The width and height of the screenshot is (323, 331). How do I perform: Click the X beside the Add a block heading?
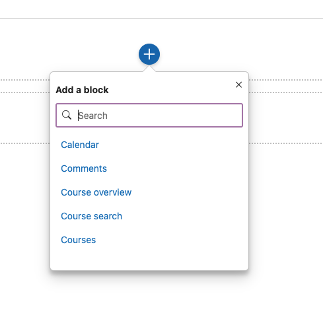(x=238, y=85)
